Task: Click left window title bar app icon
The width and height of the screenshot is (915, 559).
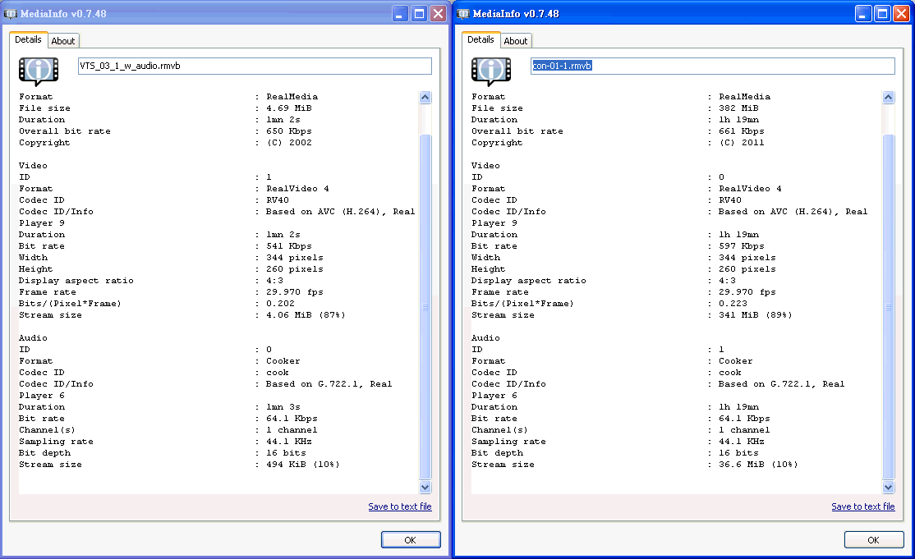Action: click(10, 13)
